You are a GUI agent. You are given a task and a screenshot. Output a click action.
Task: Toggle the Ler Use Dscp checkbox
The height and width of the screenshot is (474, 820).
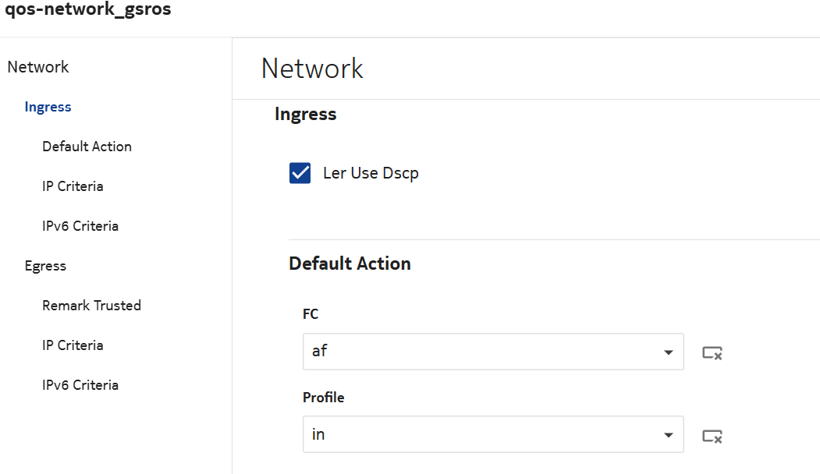tap(300, 173)
